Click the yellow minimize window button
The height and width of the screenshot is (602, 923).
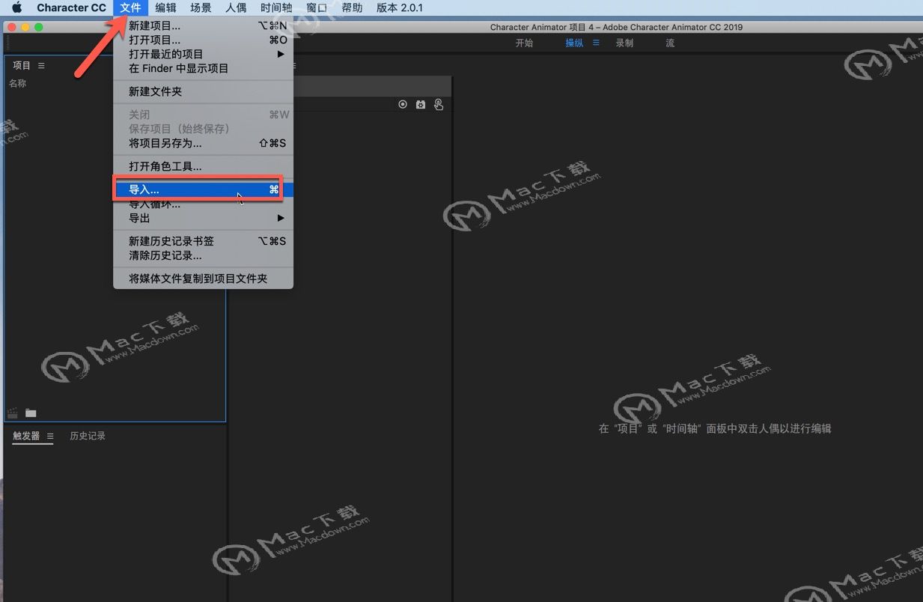click(x=25, y=27)
